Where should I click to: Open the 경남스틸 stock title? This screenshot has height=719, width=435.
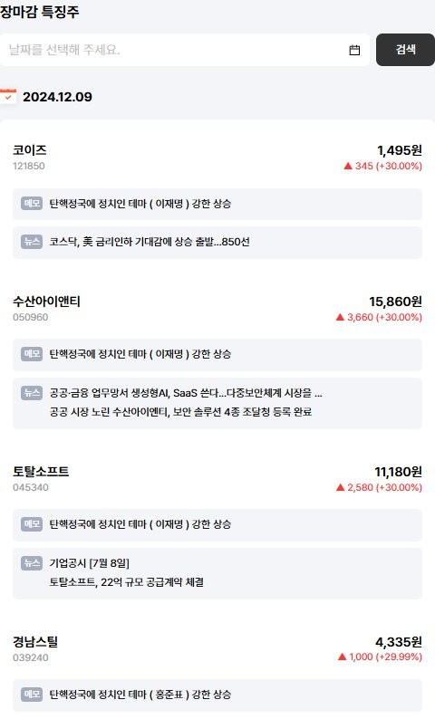tap(35, 641)
